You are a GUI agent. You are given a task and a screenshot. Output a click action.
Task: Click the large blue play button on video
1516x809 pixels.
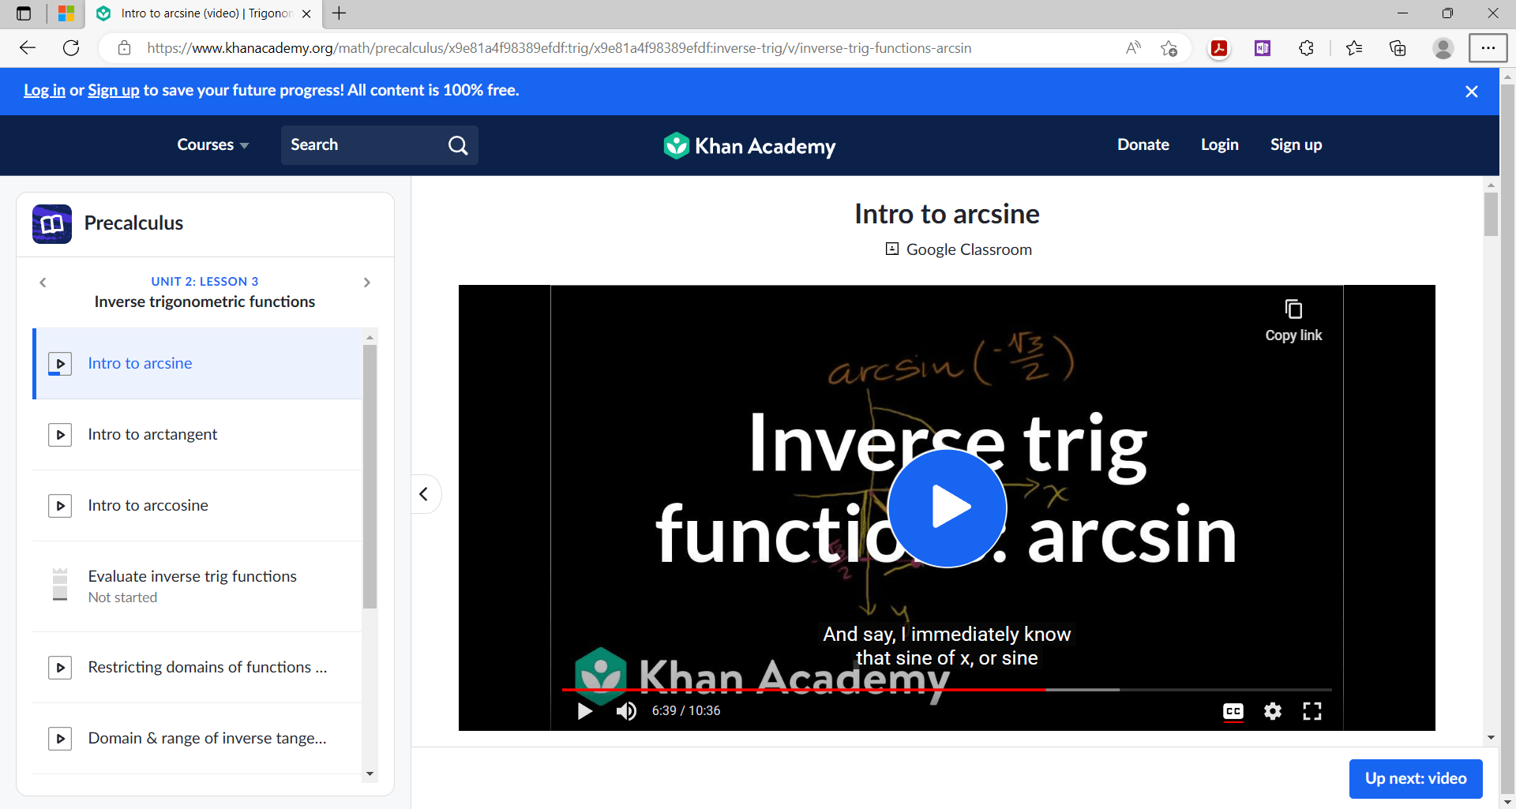pyautogui.click(x=947, y=507)
